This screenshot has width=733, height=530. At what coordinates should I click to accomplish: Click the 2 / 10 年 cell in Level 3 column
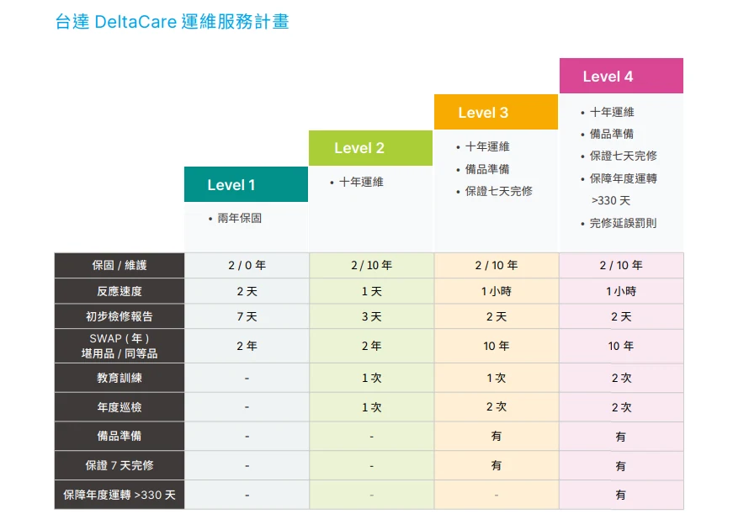click(497, 266)
